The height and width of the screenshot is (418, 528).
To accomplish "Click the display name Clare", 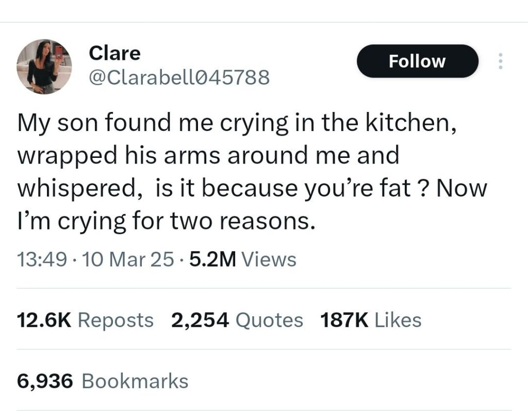I will click(114, 53).
